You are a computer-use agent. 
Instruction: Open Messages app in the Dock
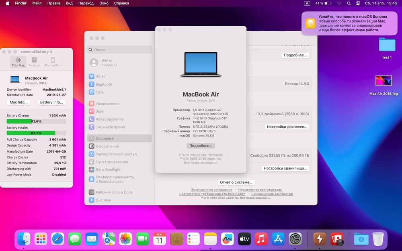[x=75, y=239]
